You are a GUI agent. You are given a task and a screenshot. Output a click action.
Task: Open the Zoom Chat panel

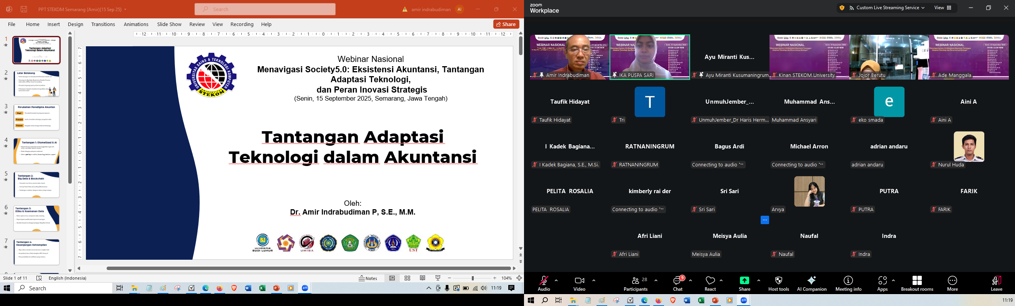(x=677, y=283)
